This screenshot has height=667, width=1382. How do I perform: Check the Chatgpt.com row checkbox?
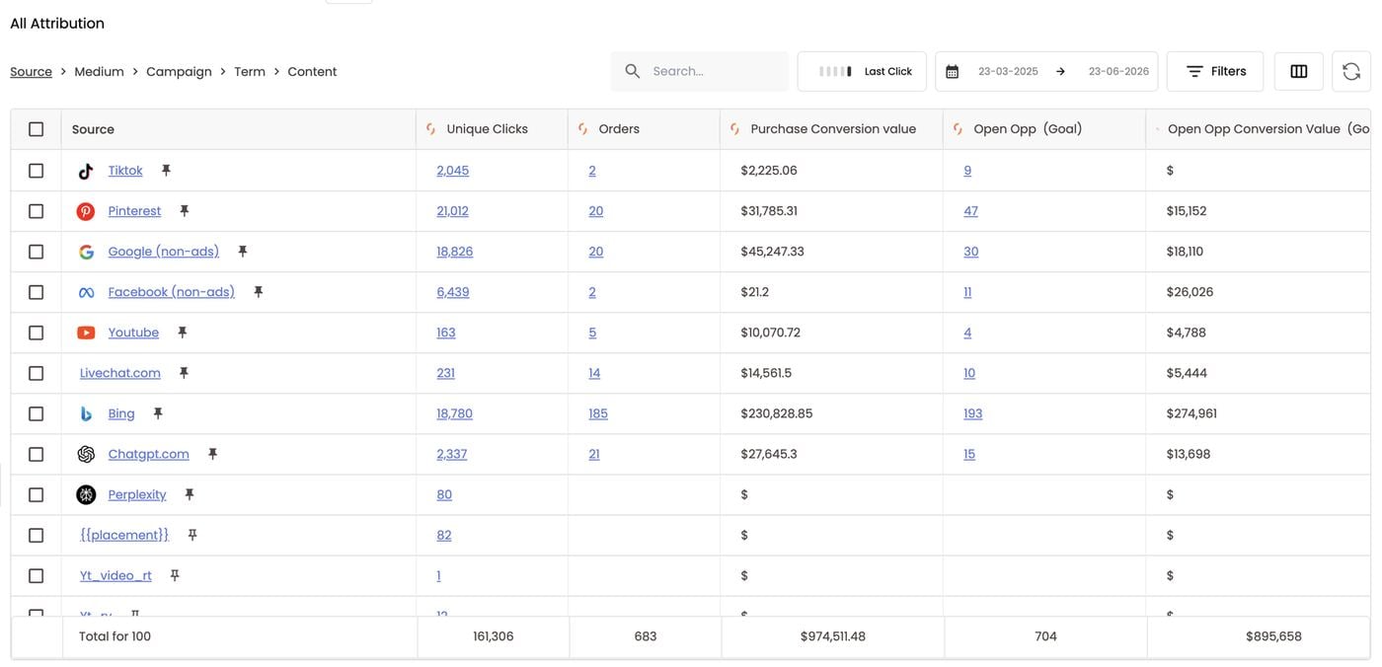(37, 454)
